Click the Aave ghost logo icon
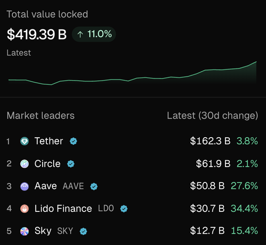This screenshot has height=245, width=266. click(24, 186)
